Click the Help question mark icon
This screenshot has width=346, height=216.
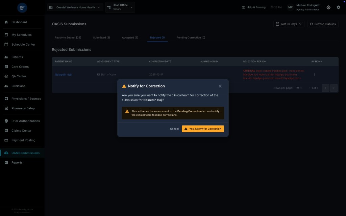pos(243,7)
